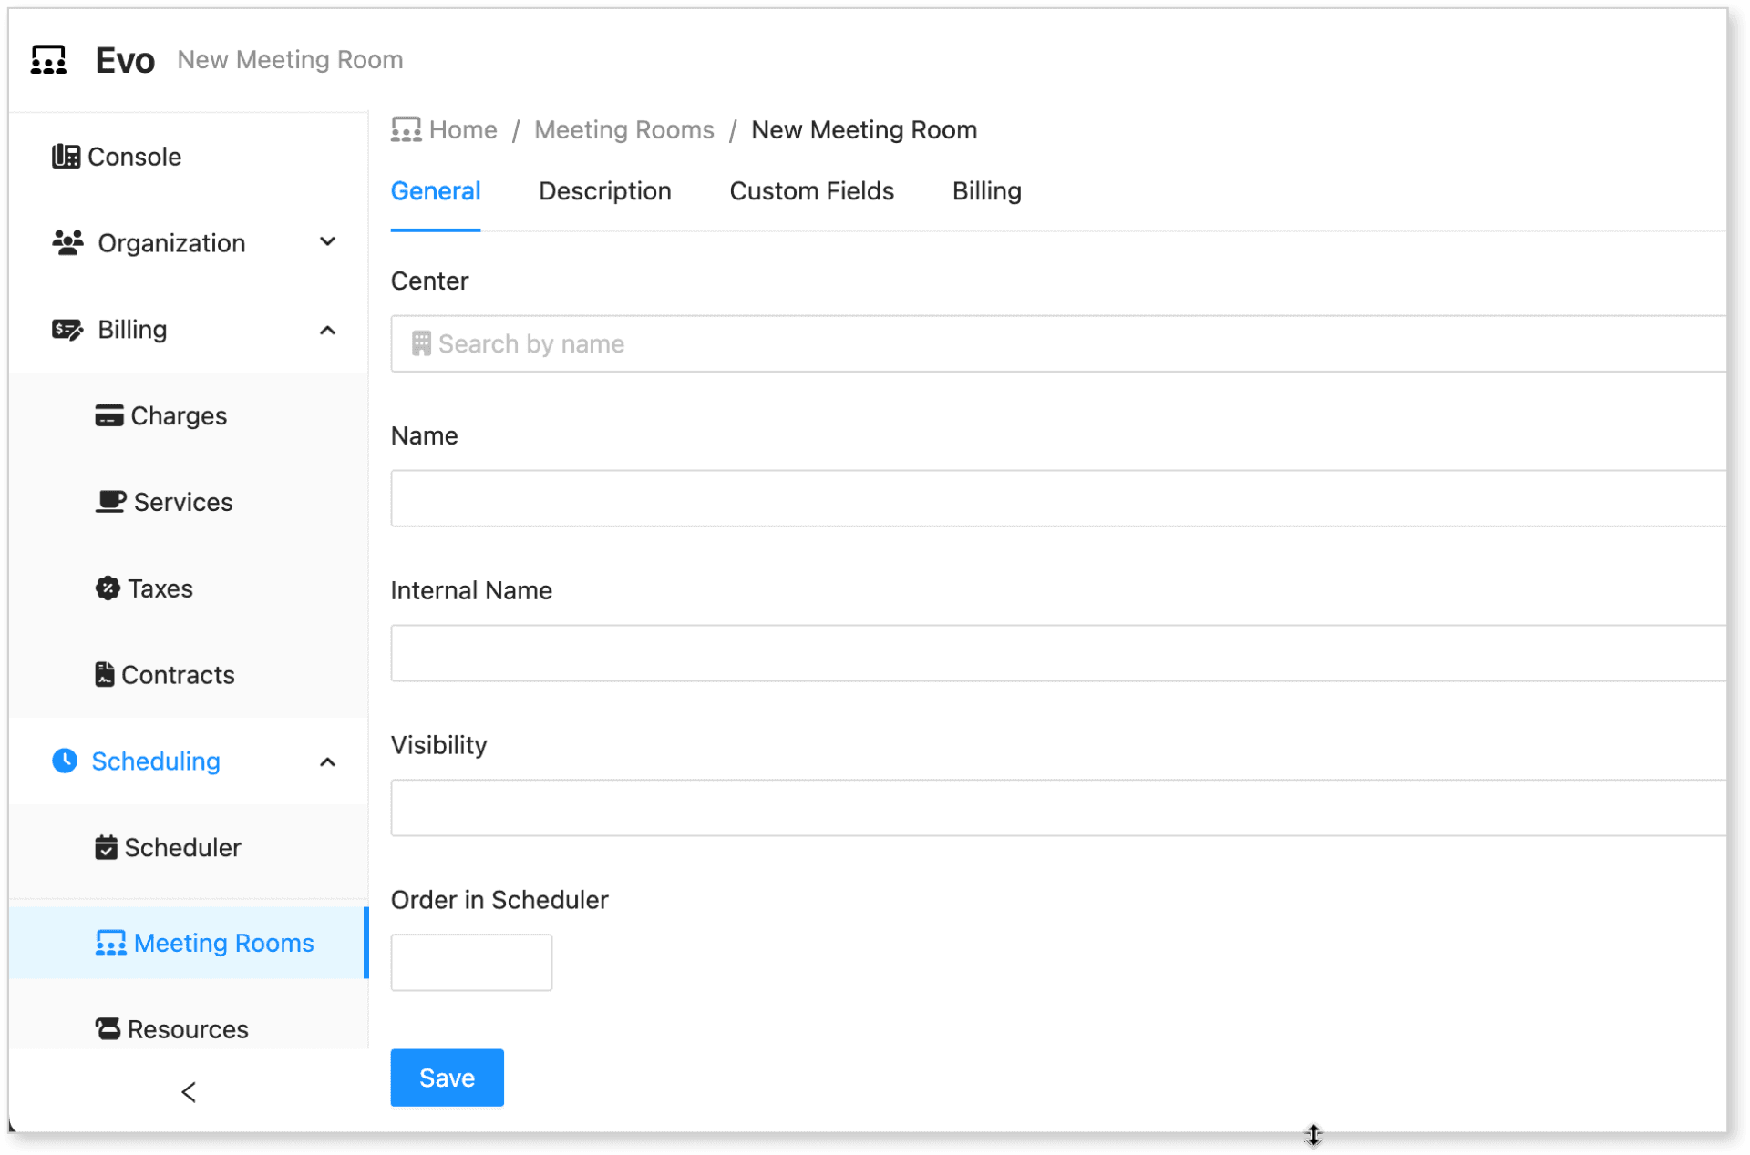Open Resources in the sidebar
The height and width of the screenshot is (1155, 1750).
point(188,1029)
